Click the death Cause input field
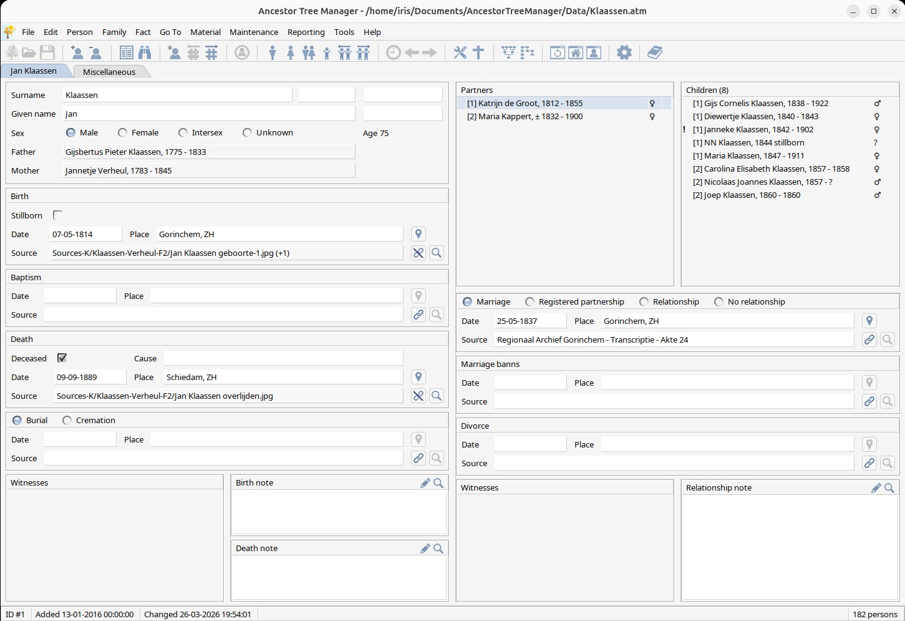Screen dimensions: 905x621 pyautogui.click(x=283, y=358)
